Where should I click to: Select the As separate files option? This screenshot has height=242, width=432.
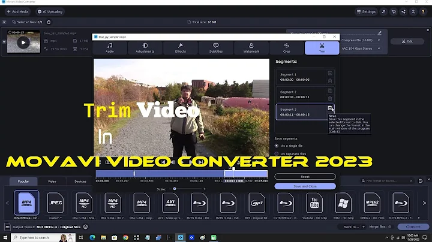point(277,154)
